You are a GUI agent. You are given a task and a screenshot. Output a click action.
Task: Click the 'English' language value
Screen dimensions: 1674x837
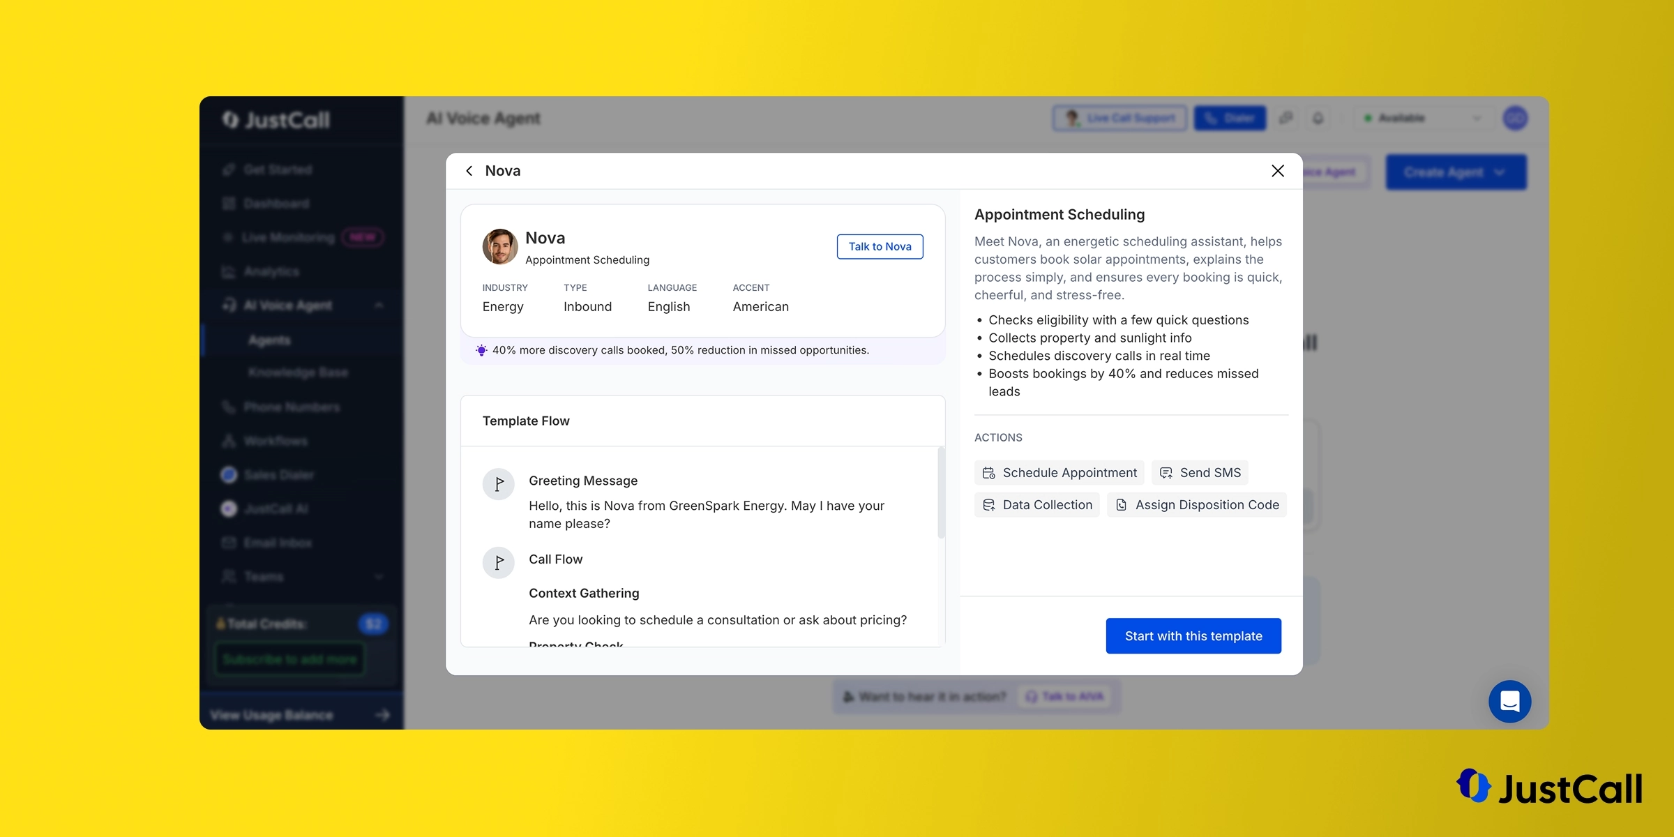pos(669,307)
